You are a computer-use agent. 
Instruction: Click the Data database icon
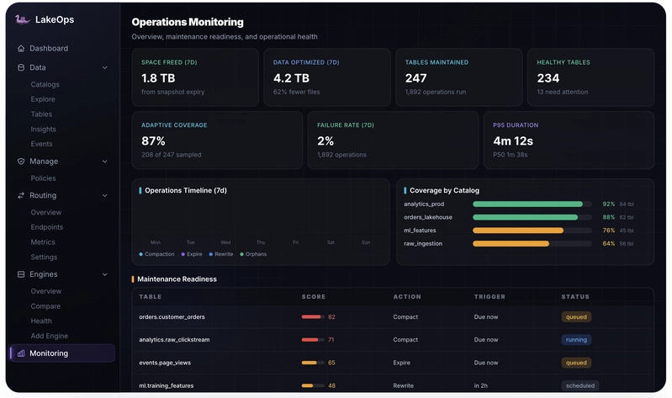21,67
